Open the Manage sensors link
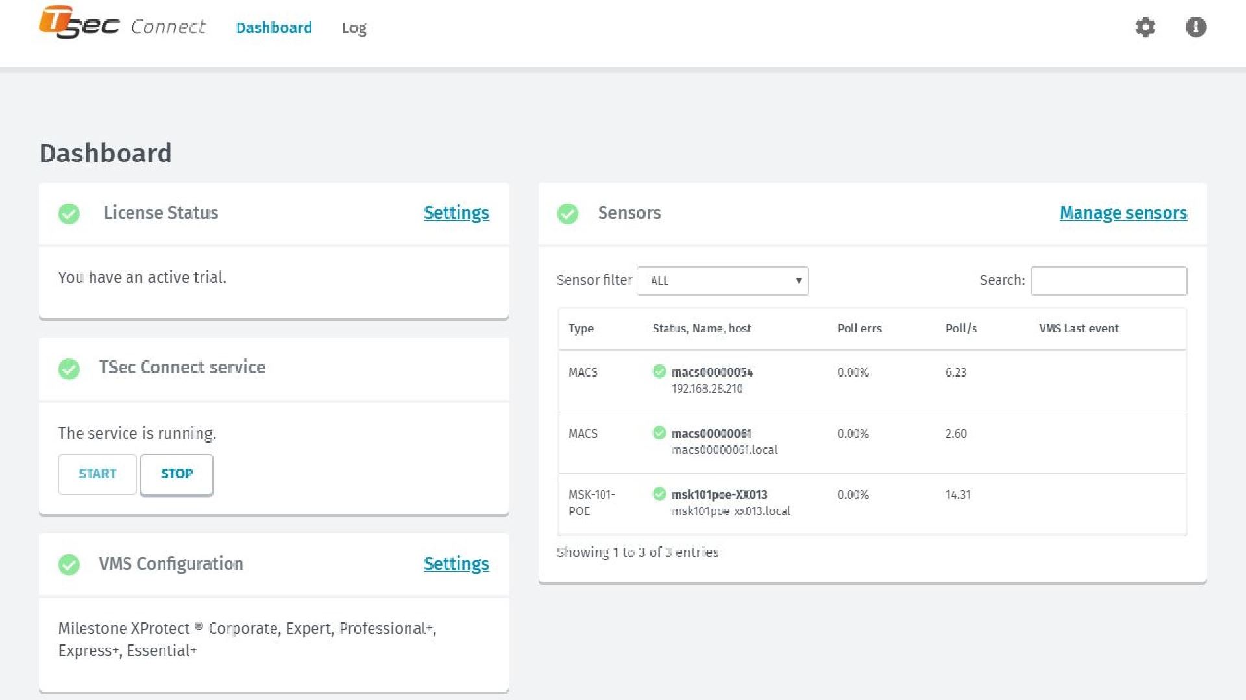 1123,213
